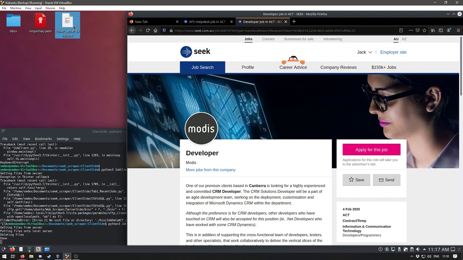The image size is (463, 260).
Task: Open Developers/Programmers classification link
Action: coord(362,235)
